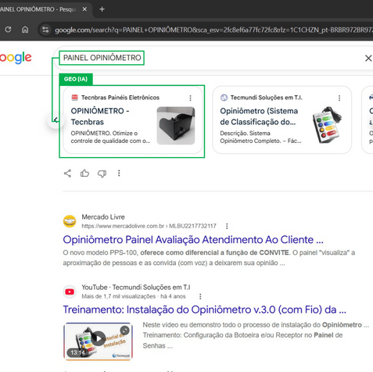This screenshot has height=372, width=373.
Task: Click the Mercado Livre site icon
Action: click(x=70, y=221)
